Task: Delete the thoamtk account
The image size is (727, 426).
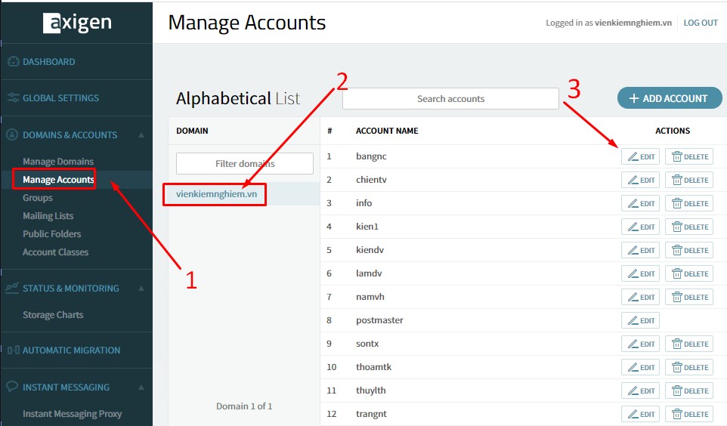Action: coord(689,367)
